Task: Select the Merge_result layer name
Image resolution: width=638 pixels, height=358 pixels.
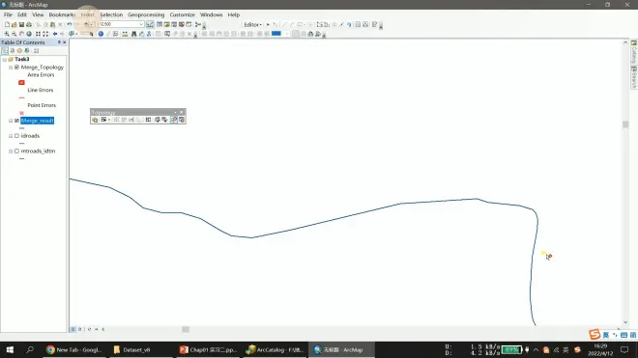Action: click(x=37, y=121)
